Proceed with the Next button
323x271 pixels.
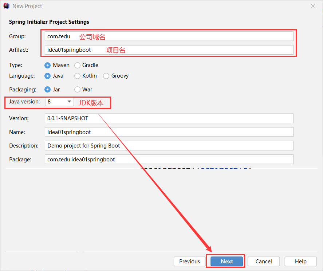tap(227, 261)
